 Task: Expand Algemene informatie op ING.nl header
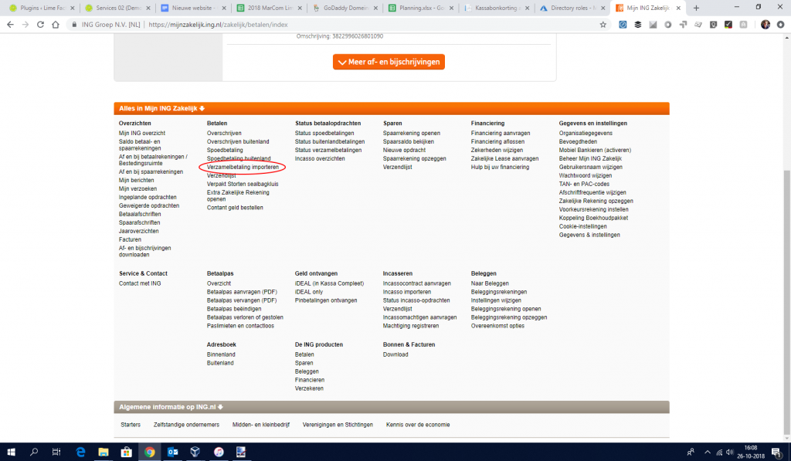click(x=170, y=407)
